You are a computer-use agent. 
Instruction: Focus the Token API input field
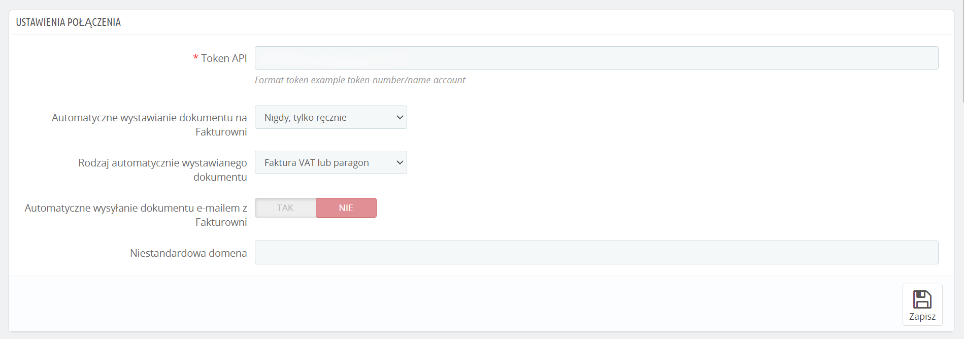tap(596, 58)
